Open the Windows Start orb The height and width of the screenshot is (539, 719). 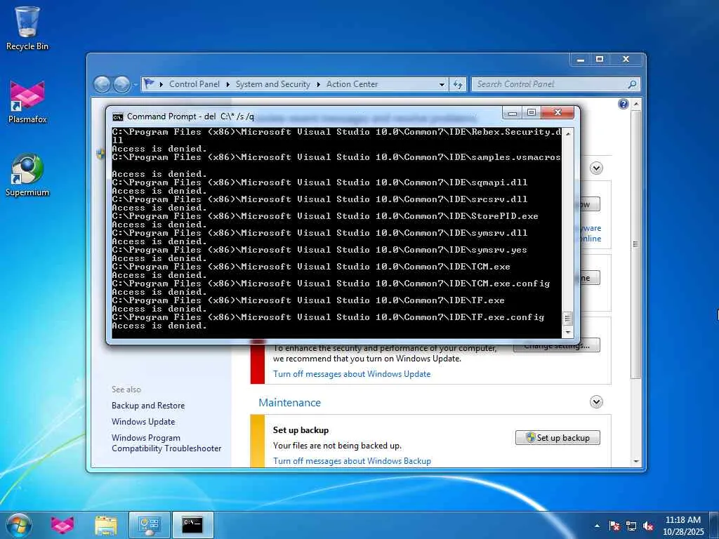pos(19,525)
